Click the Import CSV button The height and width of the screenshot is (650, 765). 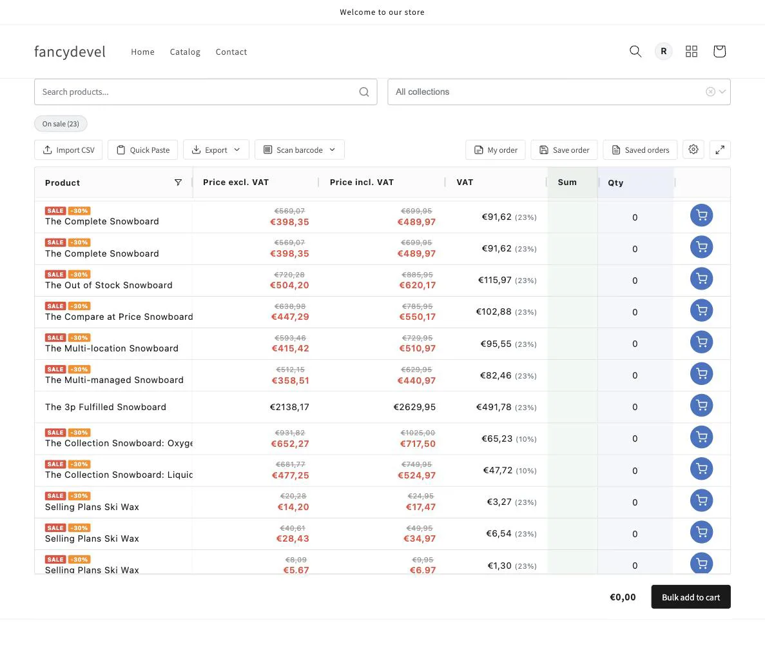(68, 150)
